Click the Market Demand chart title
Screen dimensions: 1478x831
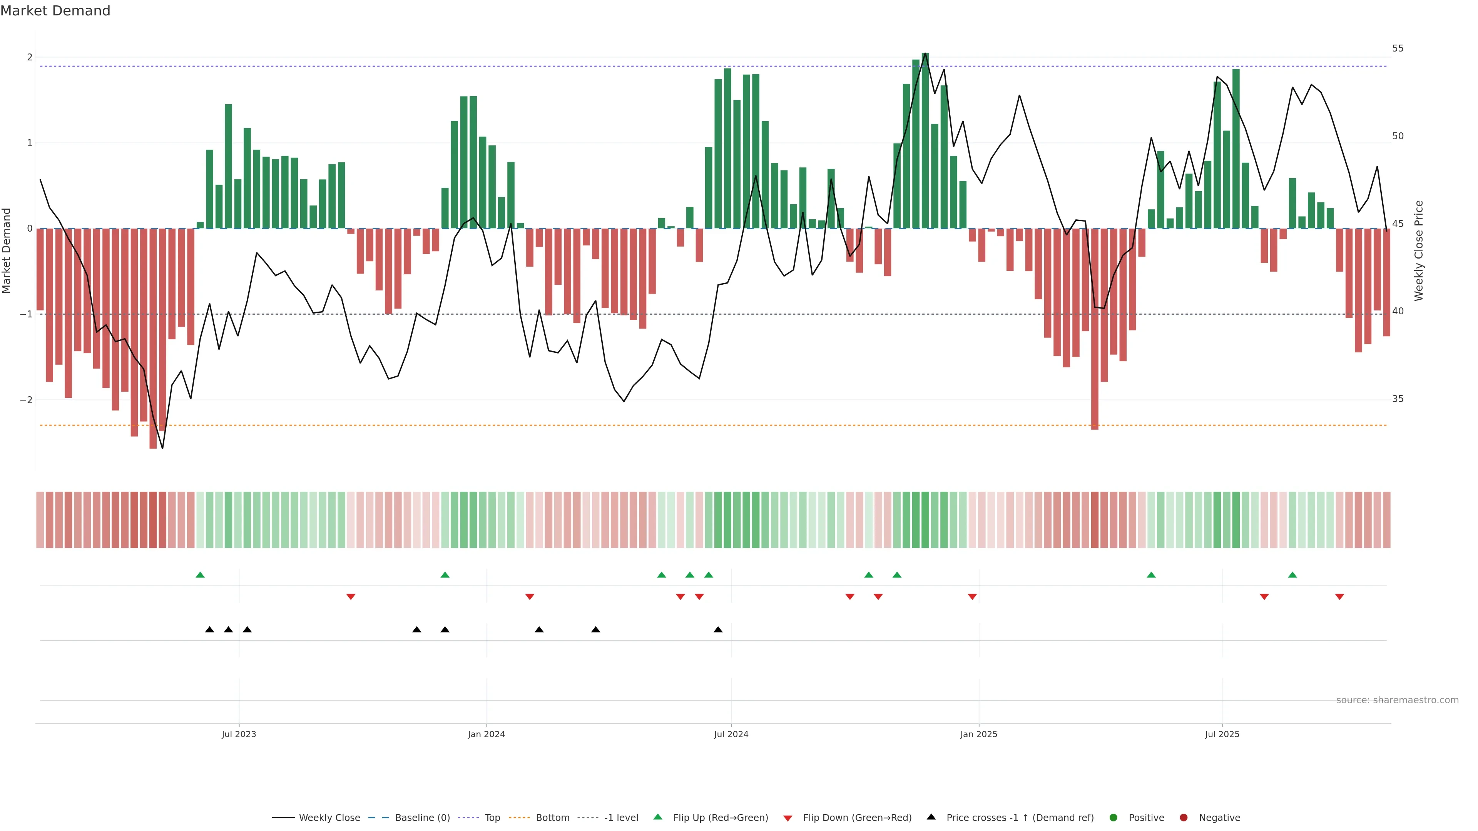coord(55,11)
